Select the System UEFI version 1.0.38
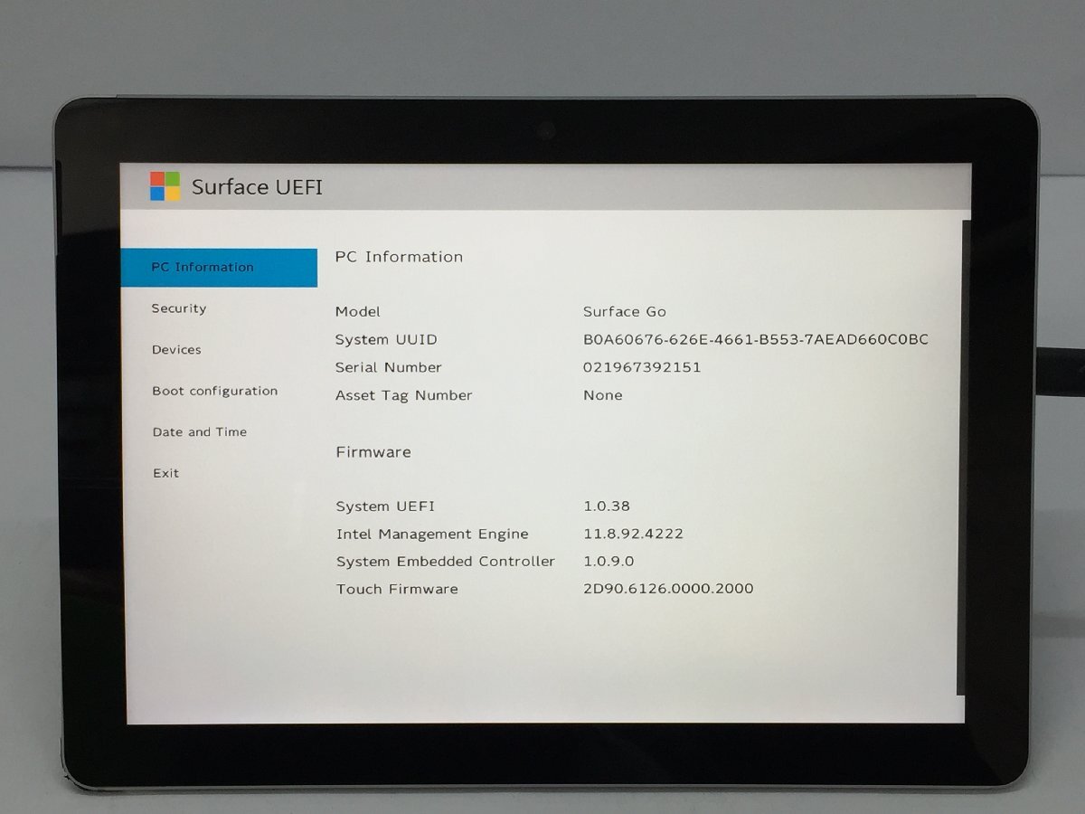 607,506
